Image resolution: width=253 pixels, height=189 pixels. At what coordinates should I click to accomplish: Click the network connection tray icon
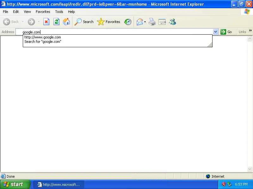pos(229,184)
